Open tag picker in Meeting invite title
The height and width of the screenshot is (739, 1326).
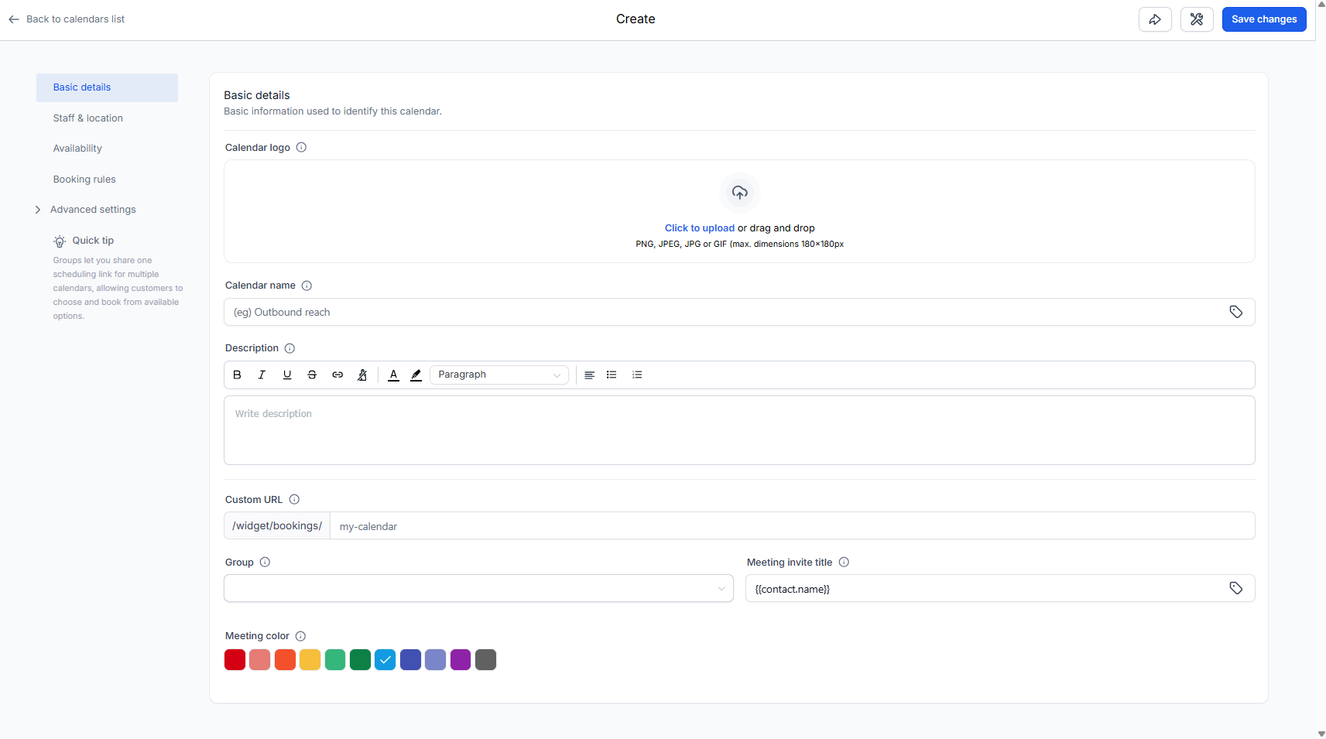point(1236,589)
